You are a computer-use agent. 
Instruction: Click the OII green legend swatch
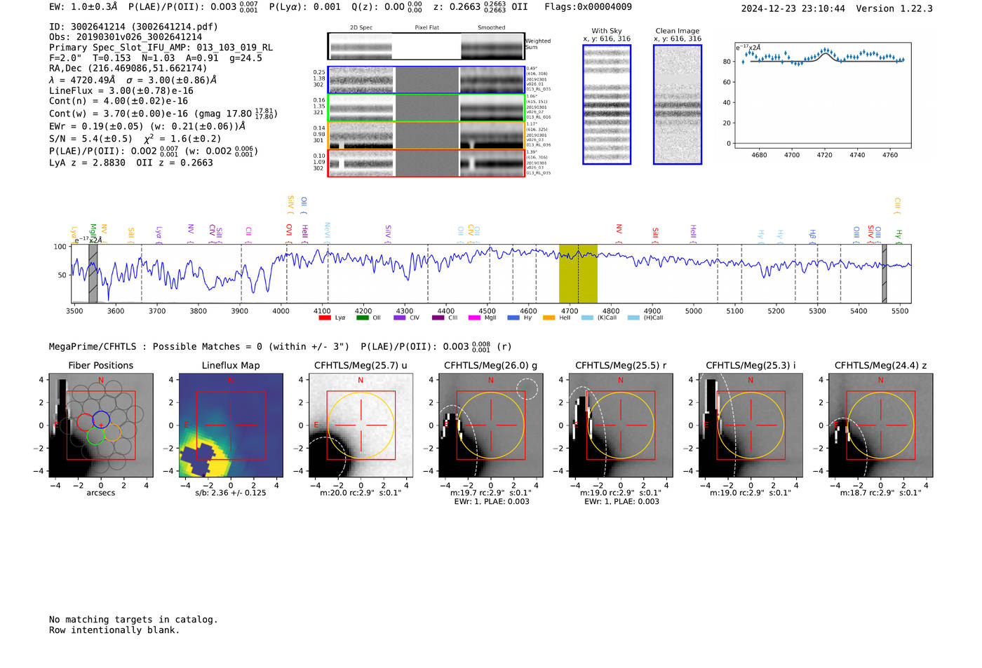point(362,318)
